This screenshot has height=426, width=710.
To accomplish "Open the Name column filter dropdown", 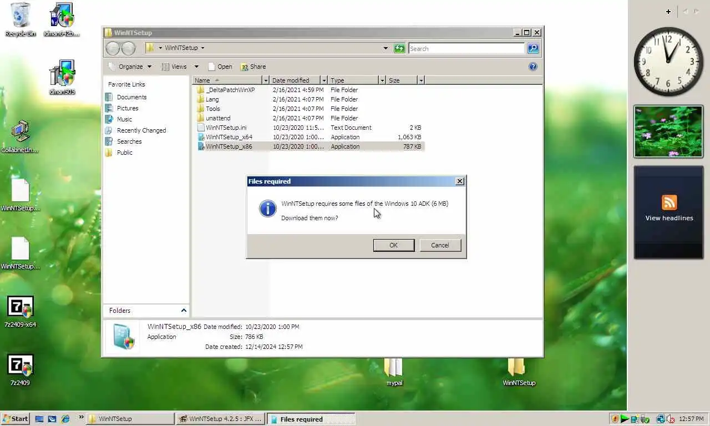I will (266, 80).
